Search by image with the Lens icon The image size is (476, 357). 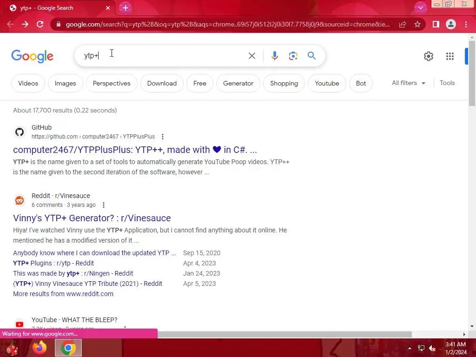(x=293, y=56)
